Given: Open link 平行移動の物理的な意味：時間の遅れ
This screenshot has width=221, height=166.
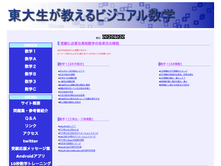Looking at the screenshot, I should [177, 74].
